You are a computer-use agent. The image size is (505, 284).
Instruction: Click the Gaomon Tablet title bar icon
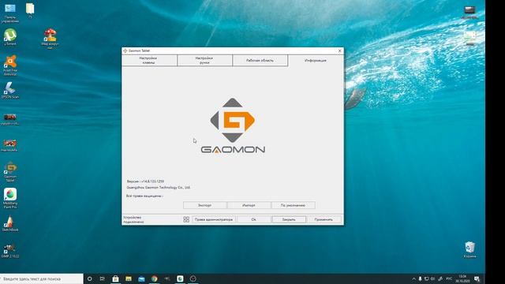(125, 50)
